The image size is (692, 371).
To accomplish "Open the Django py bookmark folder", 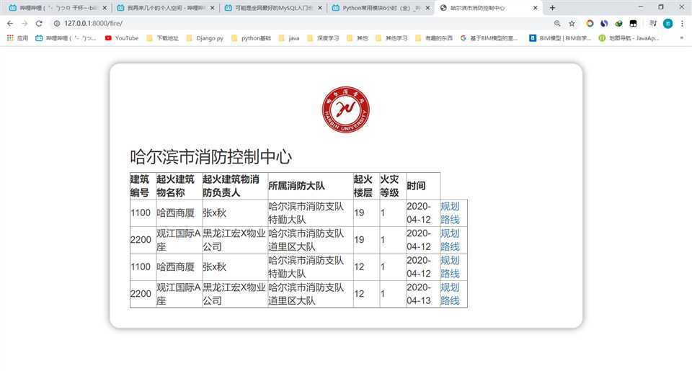I will (x=204, y=38).
